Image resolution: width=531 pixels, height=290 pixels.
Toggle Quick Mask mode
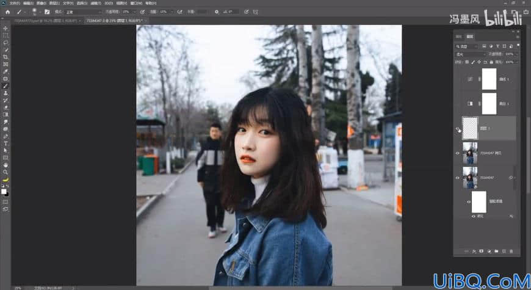(5, 202)
